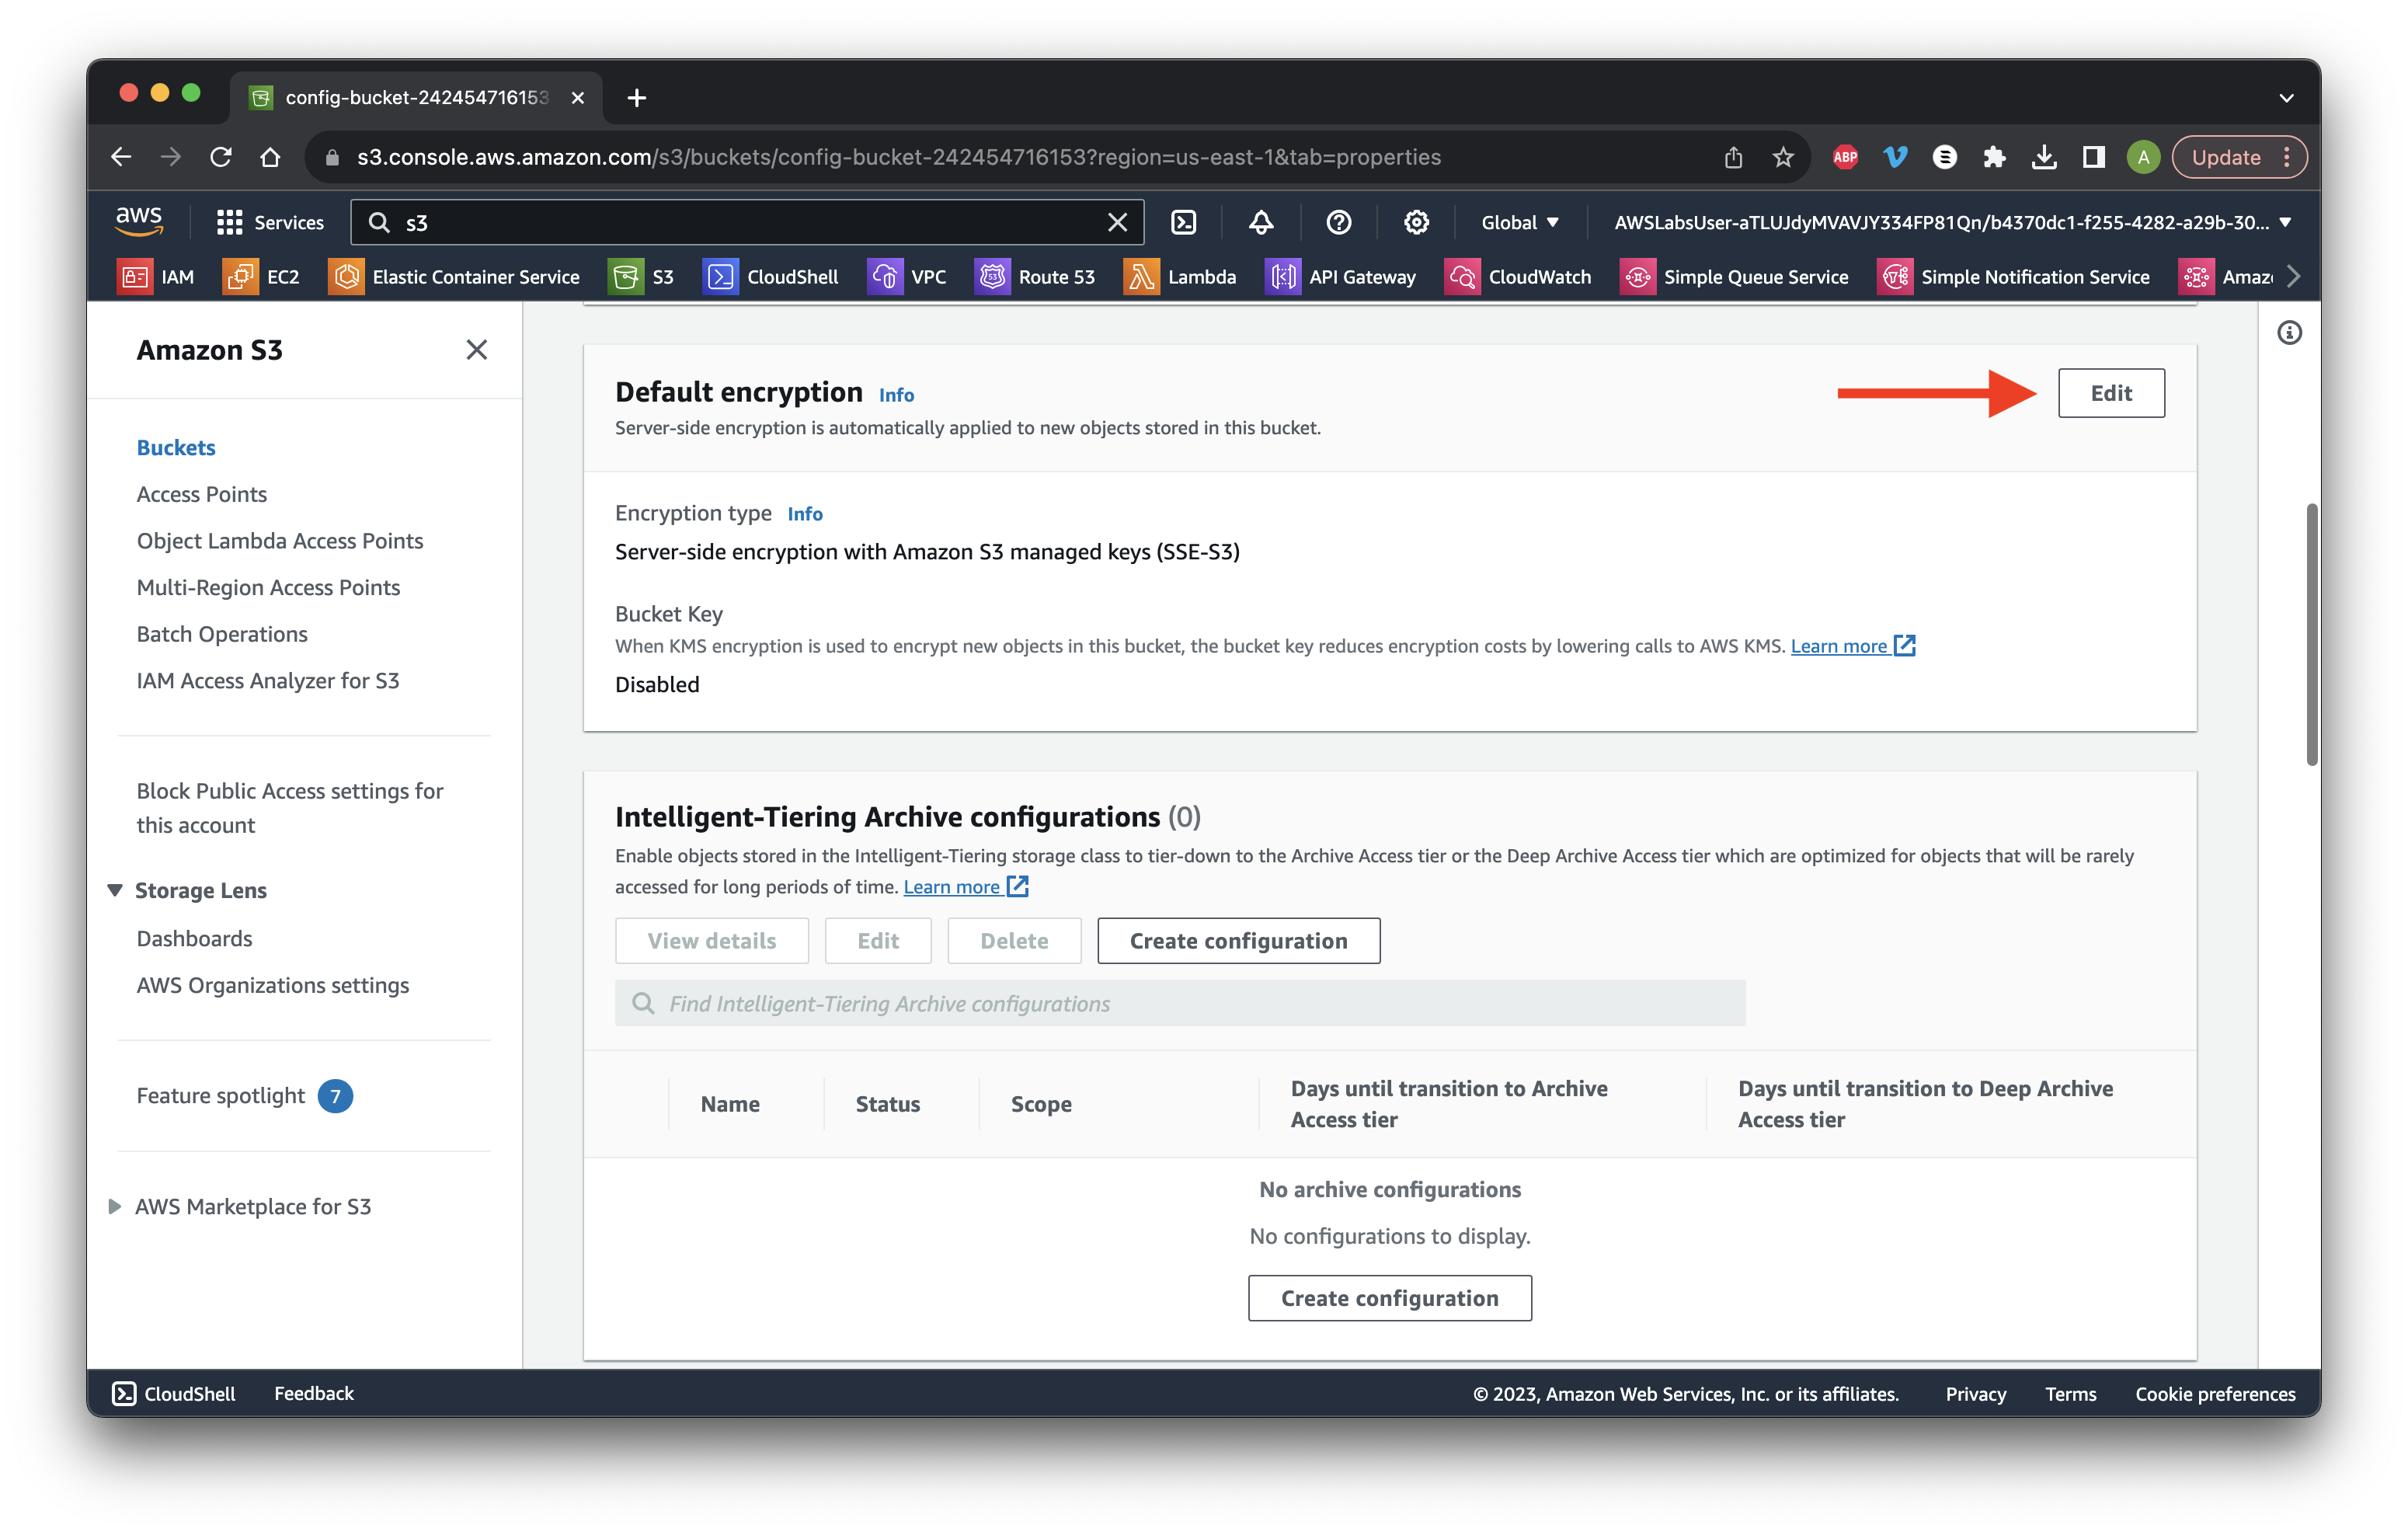Open the AWSLabsUser account dropdown
Image resolution: width=2408 pixels, height=1532 pixels.
point(1951,222)
